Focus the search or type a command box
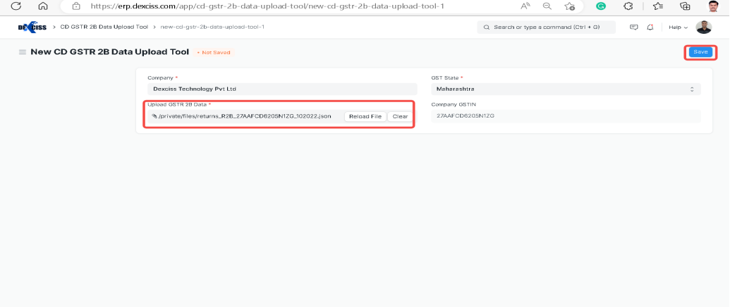The height and width of the screenshot is (307, 730). pos(547,27)
